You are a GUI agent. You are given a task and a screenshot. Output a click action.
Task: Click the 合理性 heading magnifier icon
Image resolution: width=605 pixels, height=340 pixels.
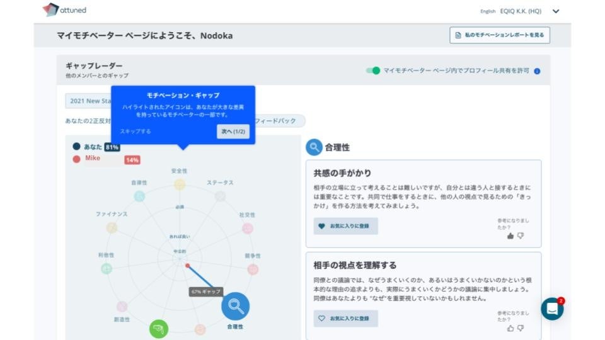[314, 147]
